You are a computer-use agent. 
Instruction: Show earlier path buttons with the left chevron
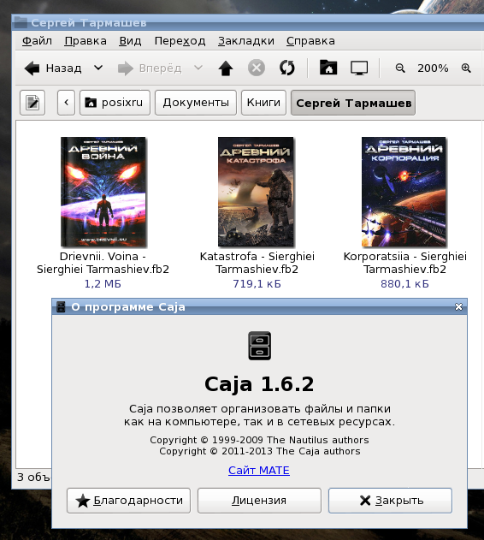click(x=66, y=103)
